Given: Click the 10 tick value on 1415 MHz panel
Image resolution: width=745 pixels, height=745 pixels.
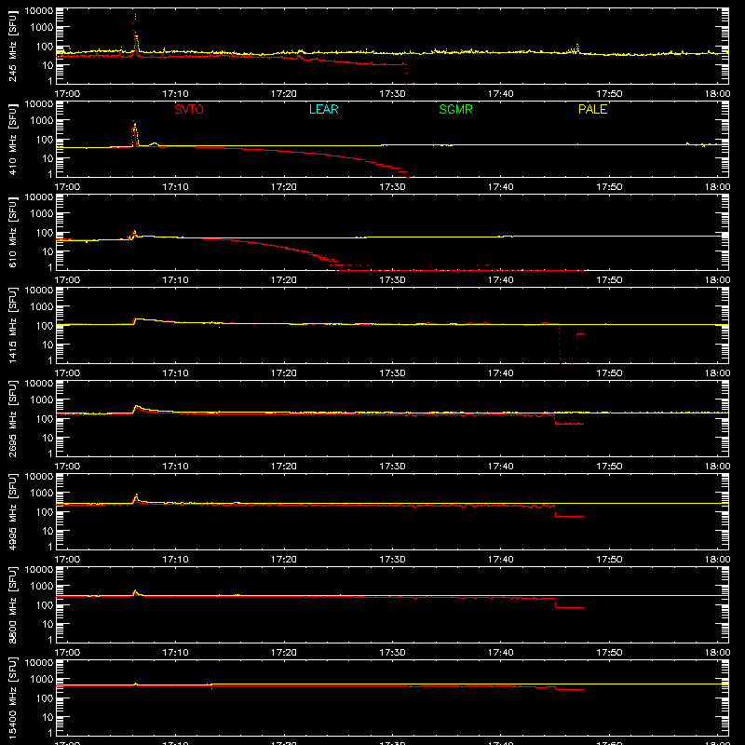Looking at the screenshot, I should 47,345.
